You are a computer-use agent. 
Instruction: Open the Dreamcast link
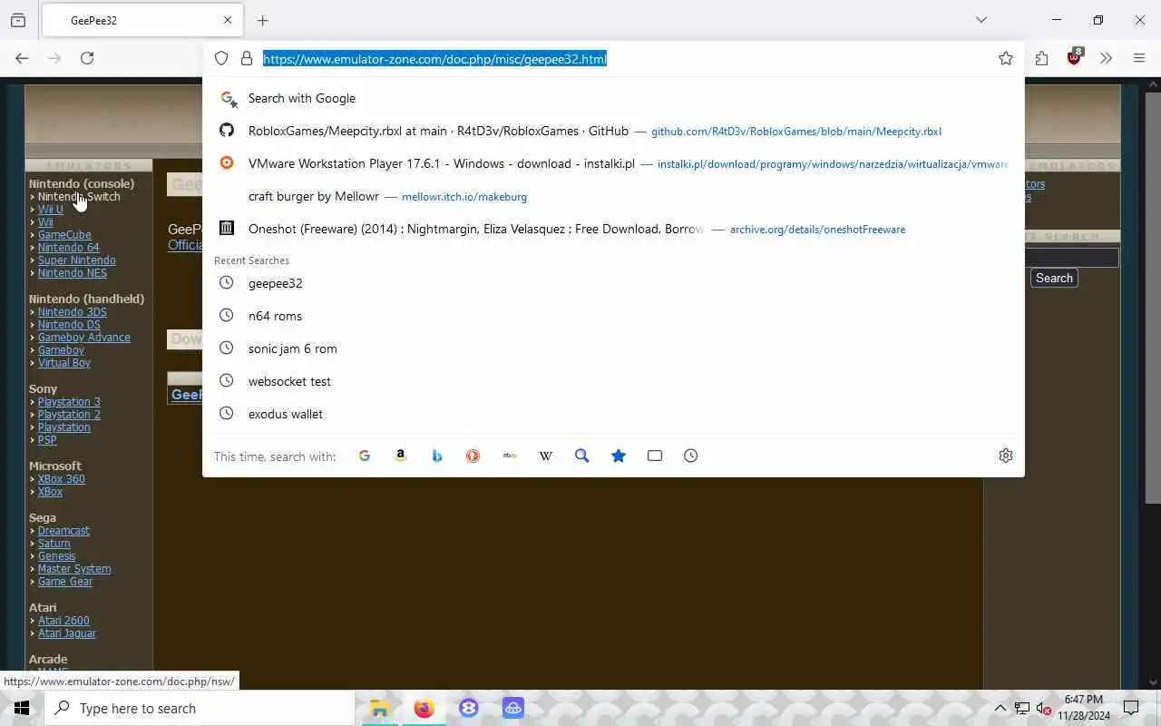[x=63, y=531]
